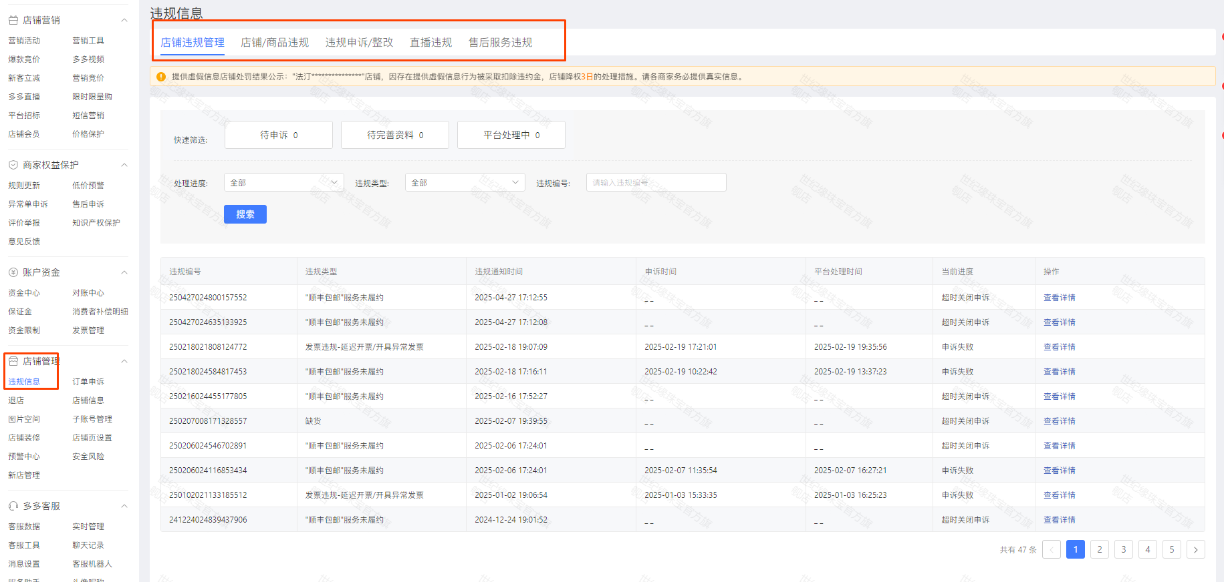The image size is (1224, 582).
Task: Click the 店铺管理 store icon
Action: [x=13, y=361]
